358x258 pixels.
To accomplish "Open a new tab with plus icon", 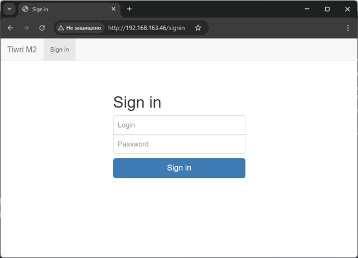I will [129, 9].
